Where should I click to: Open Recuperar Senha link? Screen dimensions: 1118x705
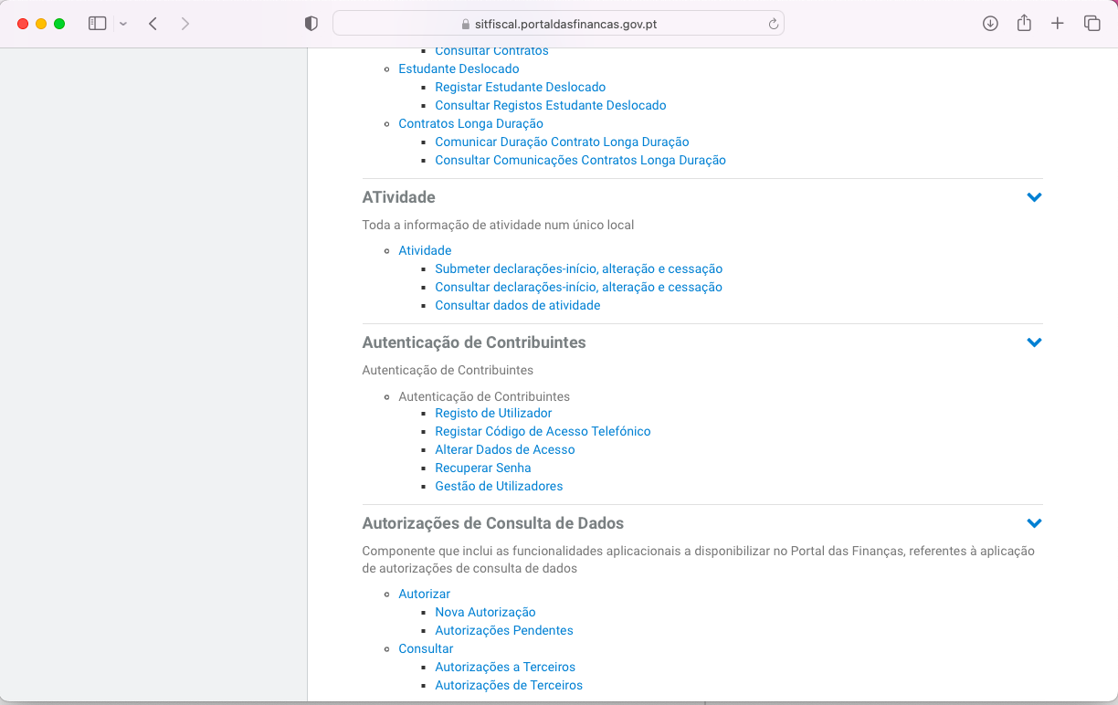[483, 468]
